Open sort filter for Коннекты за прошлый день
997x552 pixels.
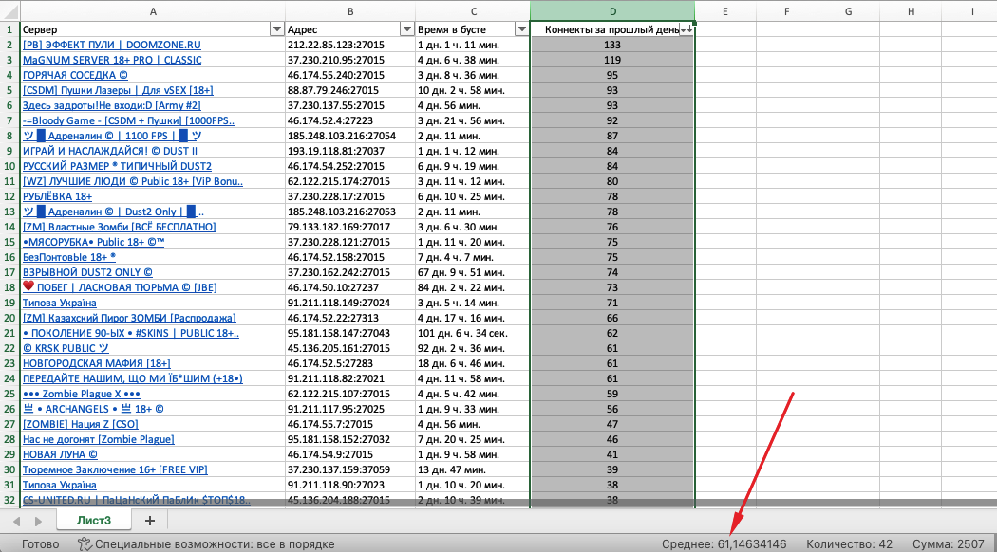coord(687,29)
